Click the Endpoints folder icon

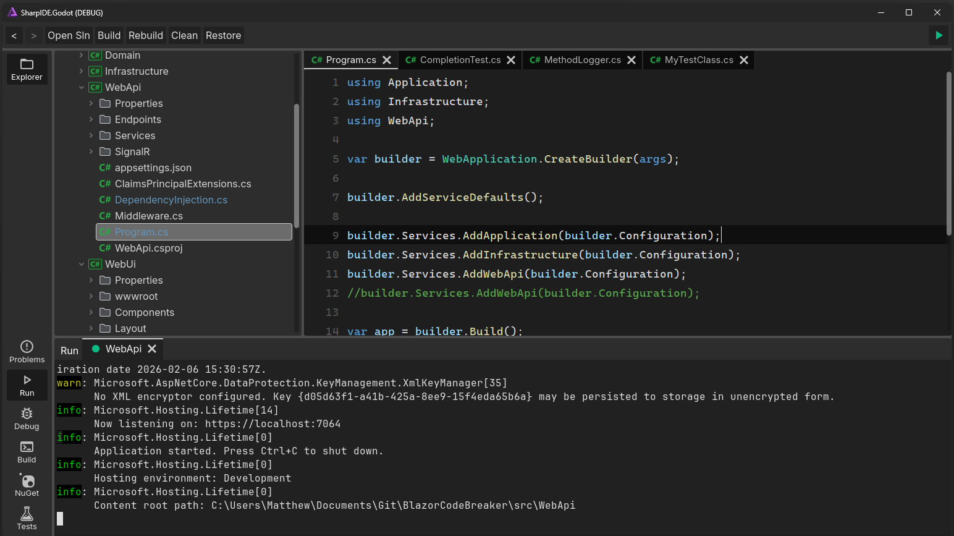[105, 119]
